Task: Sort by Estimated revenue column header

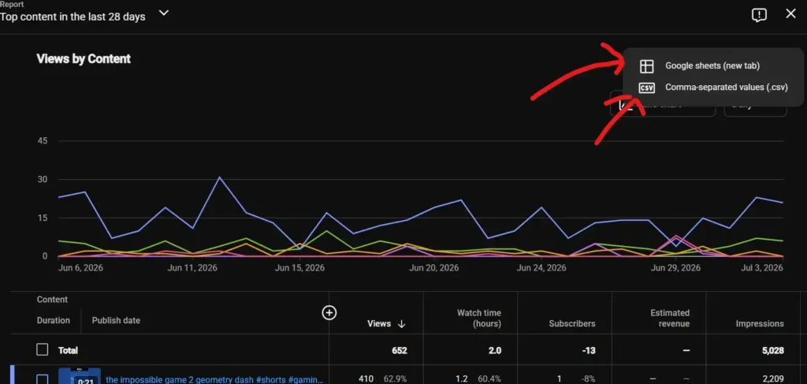Action: (x=670, y=318)
